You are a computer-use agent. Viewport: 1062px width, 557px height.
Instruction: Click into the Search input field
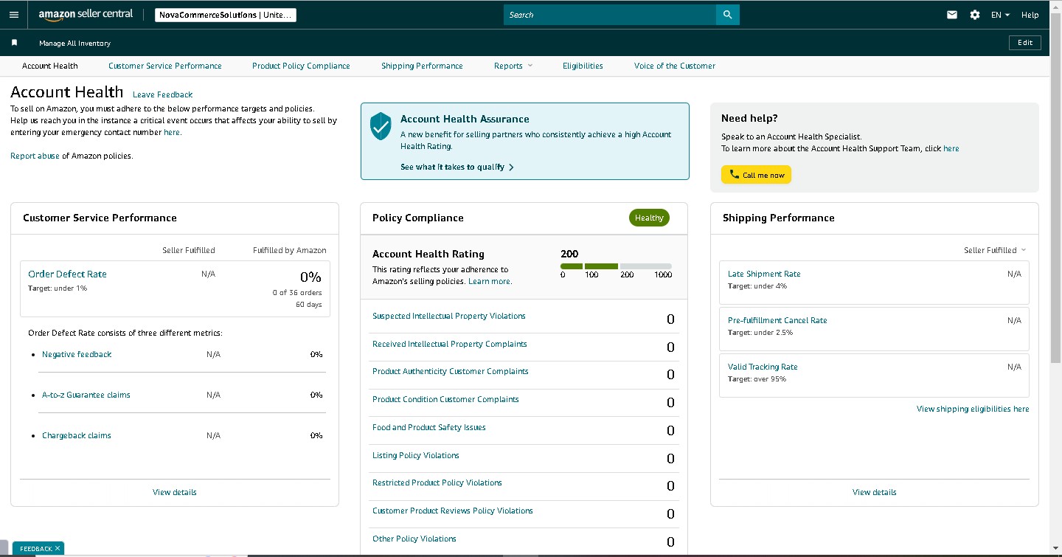(x=610, y=15)
